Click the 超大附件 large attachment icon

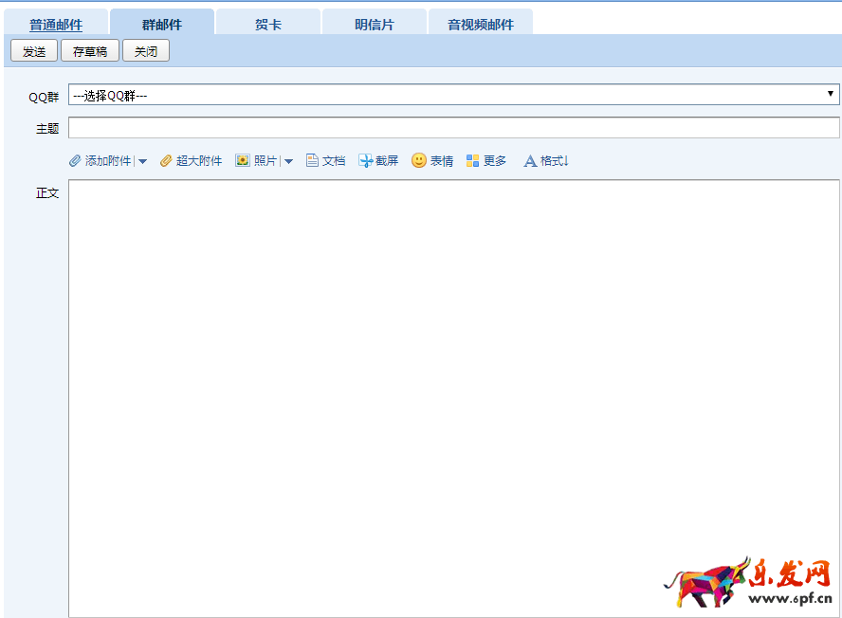point(166,161)
